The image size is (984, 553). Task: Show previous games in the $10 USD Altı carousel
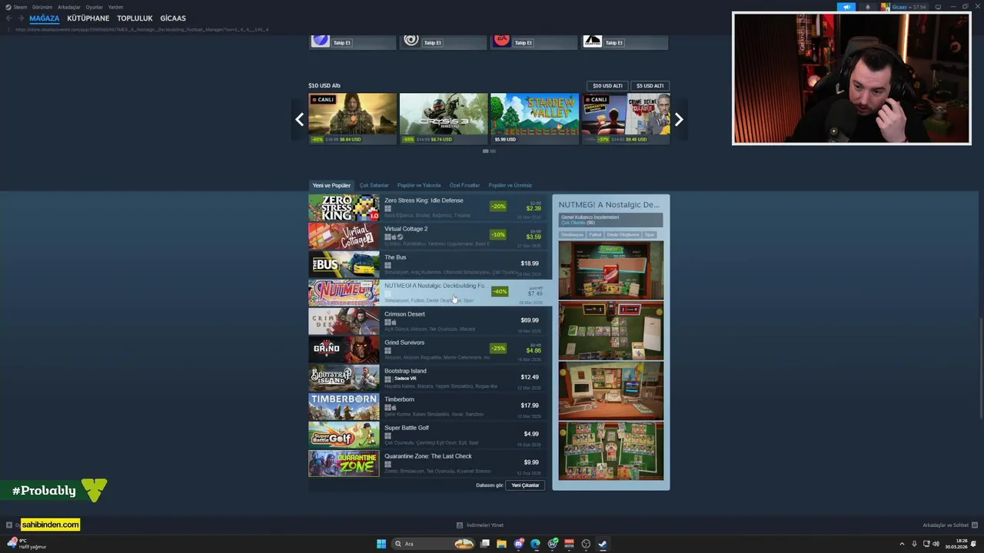(299, 119)
